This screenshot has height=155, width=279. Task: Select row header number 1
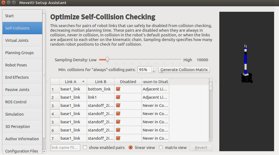[55, 89]
